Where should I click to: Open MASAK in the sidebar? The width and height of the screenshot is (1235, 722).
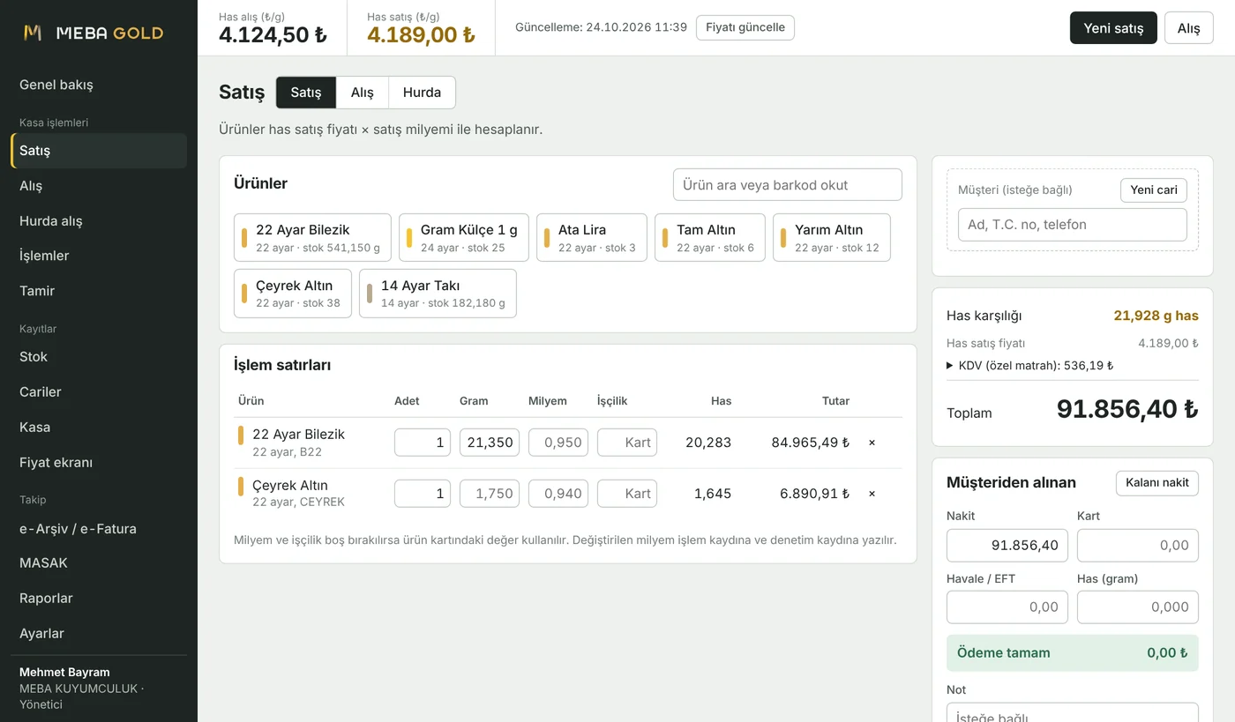(x=99, y=562)
